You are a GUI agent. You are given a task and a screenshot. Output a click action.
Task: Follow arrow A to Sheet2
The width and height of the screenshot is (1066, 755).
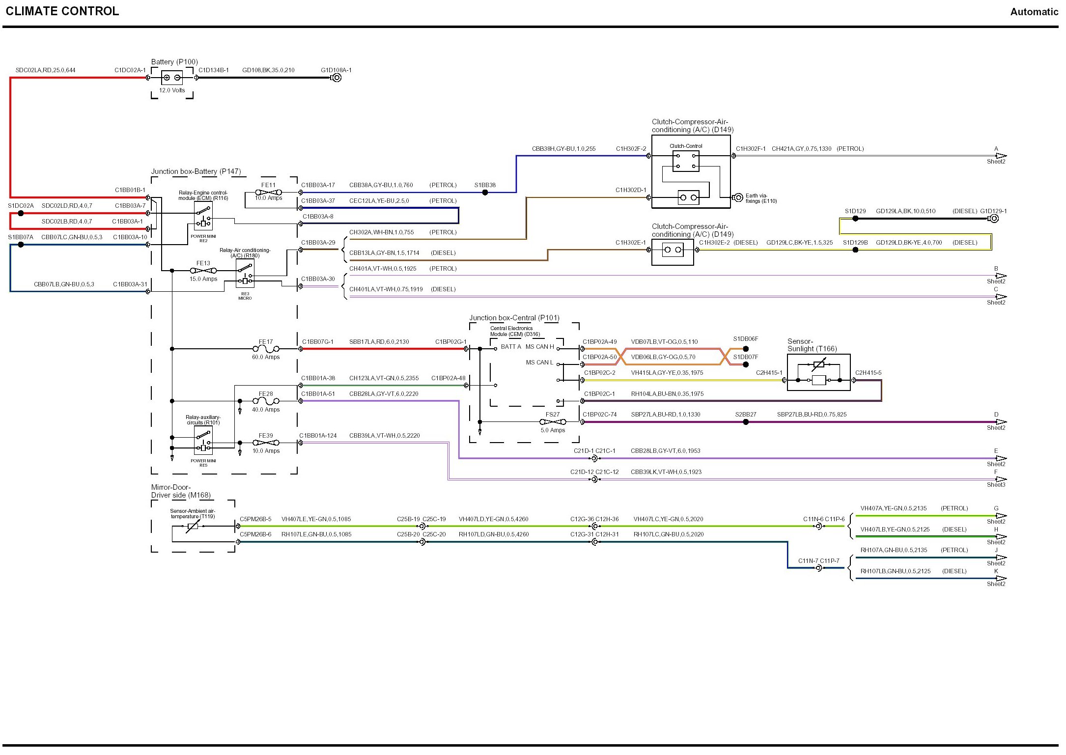(x=1001, y=156)
